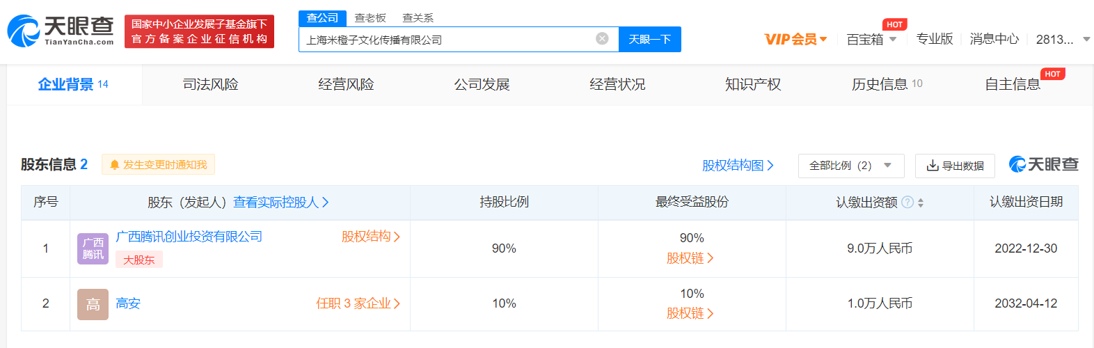Select the 9.0万人民币 cell
This screenshot has width=1094, height=348.
click(x=880, y=248)
